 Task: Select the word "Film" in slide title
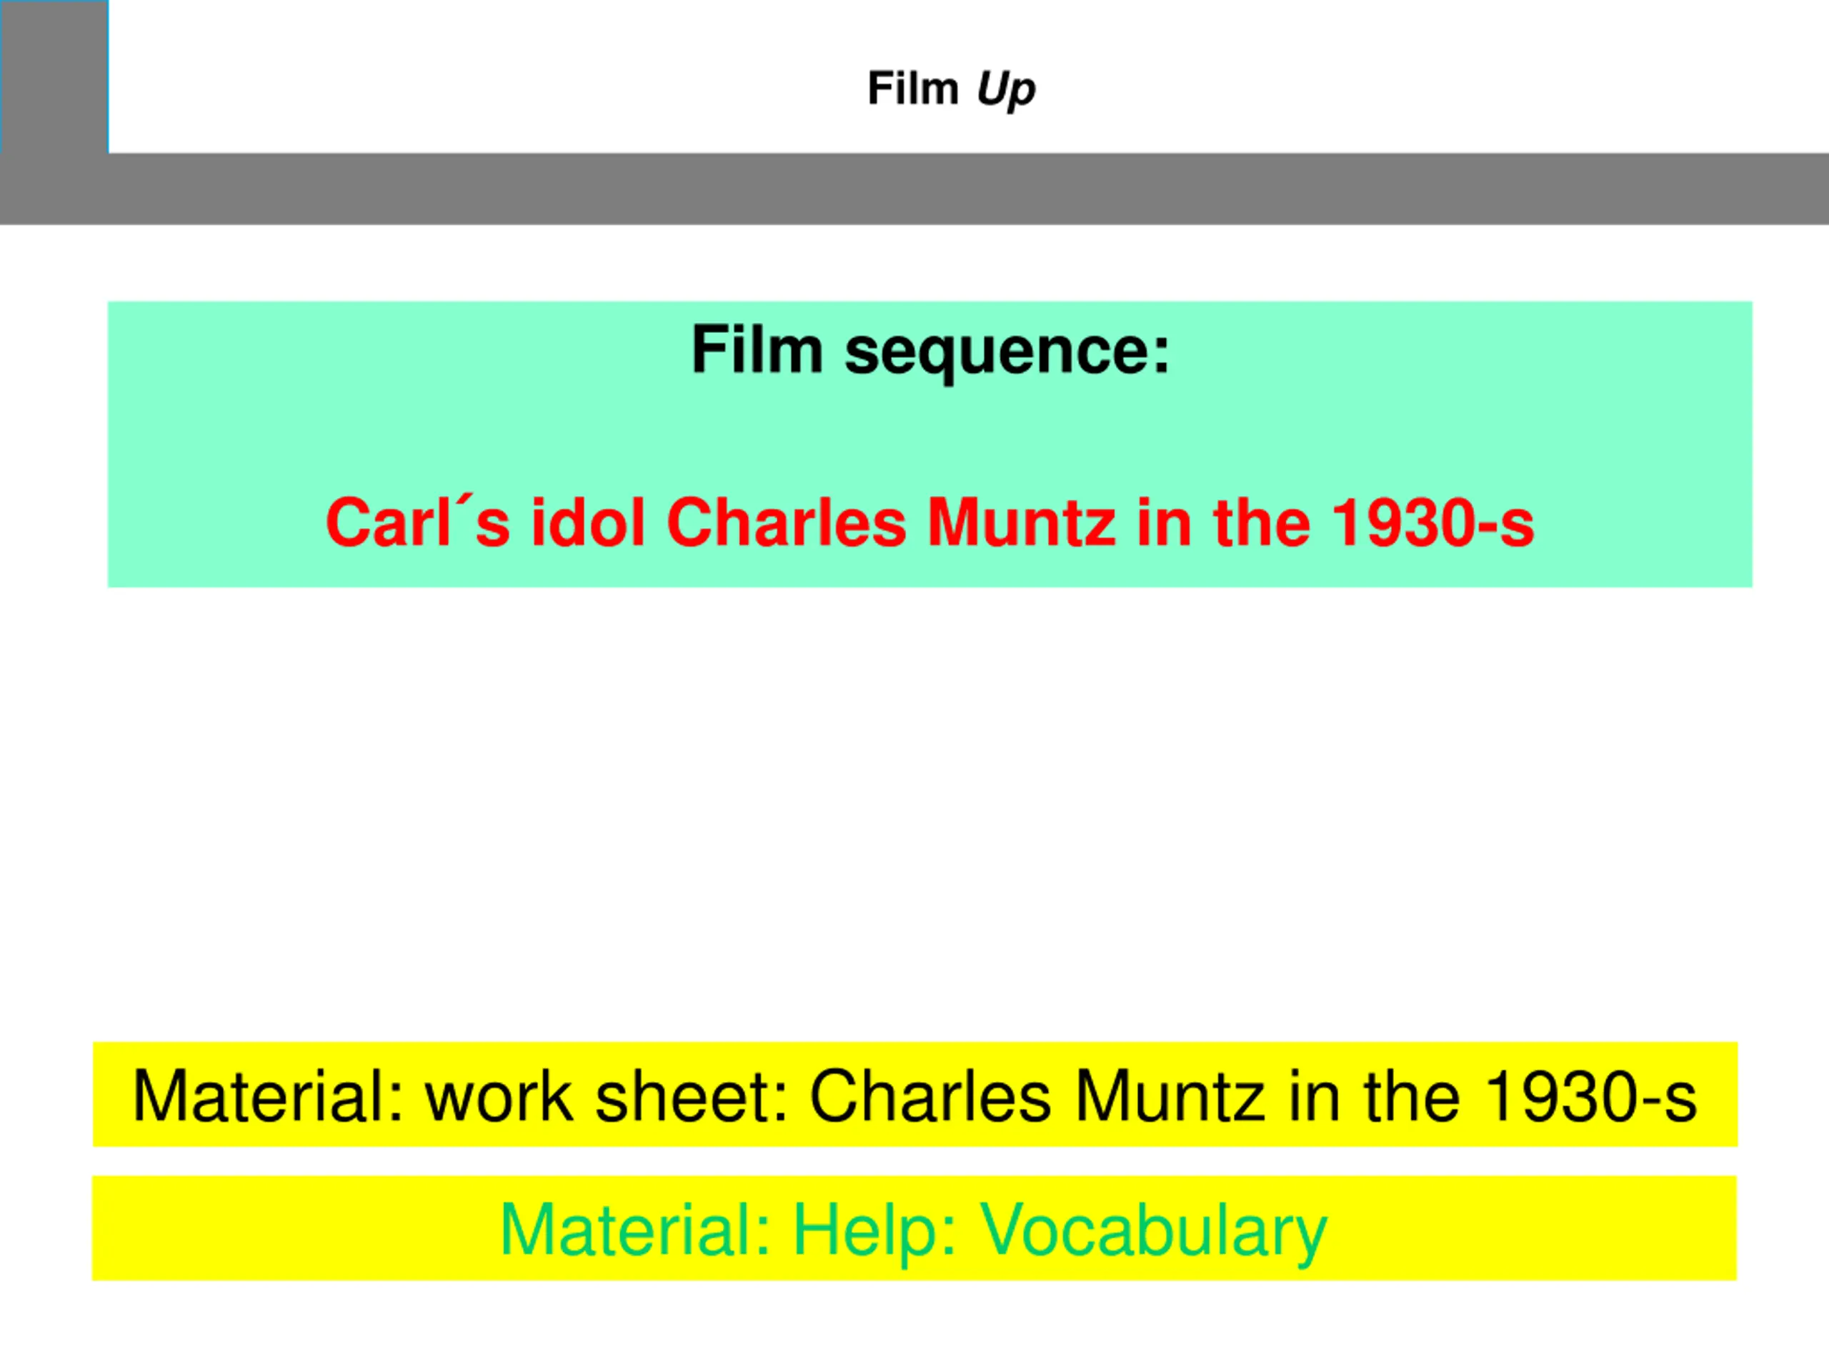tap(912, 88)
